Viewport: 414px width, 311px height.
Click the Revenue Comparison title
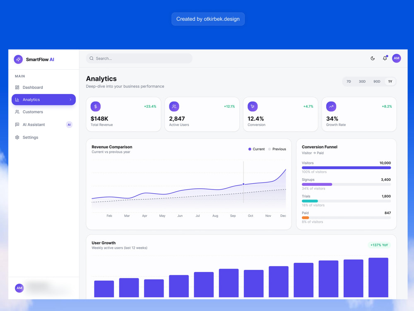[x=112, y=147]
